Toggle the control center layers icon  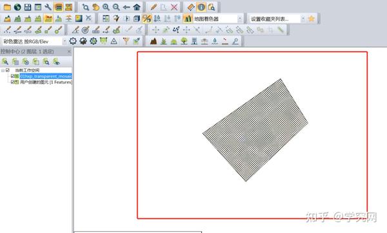59,7
